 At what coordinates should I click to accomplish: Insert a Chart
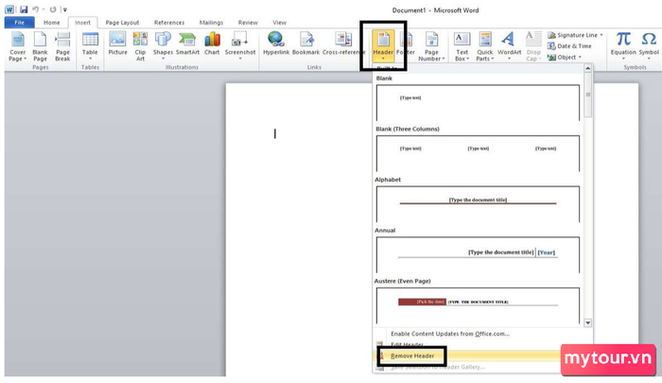pyautogui.click(x=212, y=44)
